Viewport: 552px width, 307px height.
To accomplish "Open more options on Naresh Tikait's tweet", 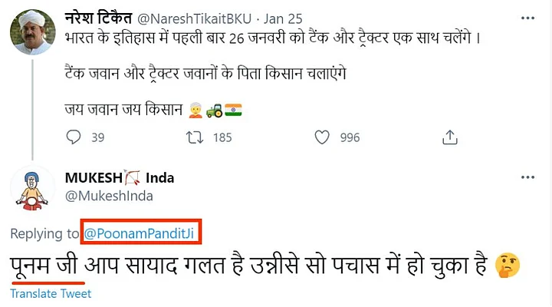I will click(x=524, y=15).
